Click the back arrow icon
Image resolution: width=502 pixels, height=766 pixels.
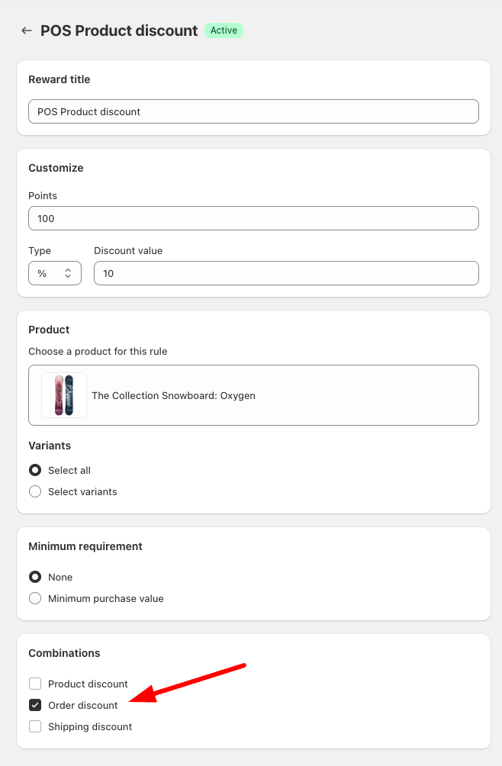click(x=27, y=31)
